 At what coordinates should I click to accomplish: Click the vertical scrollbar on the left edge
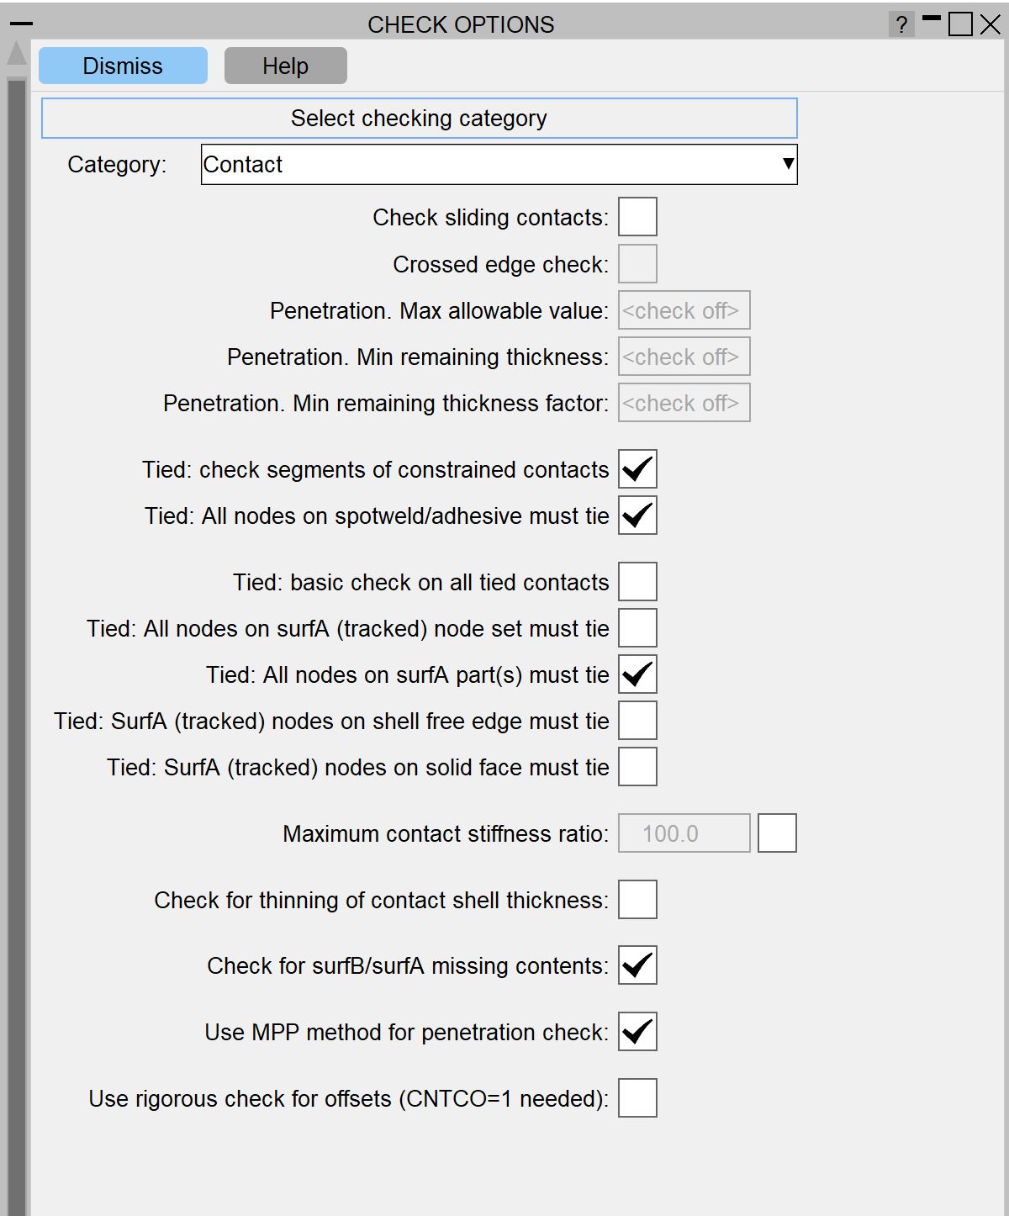17,646
